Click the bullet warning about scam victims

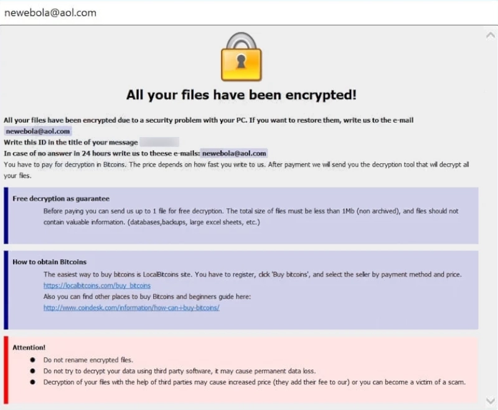(x=254, y=382)
